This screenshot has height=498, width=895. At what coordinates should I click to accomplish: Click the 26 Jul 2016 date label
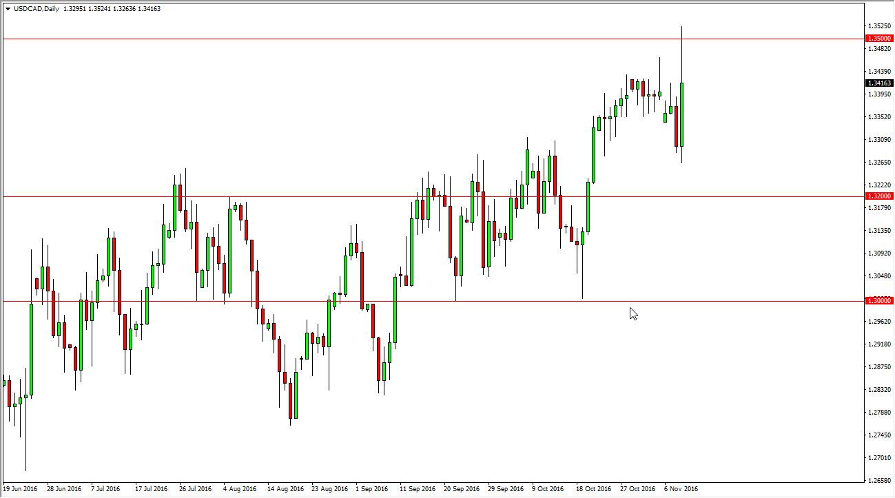pyautogui.click(x=196, y=489)
